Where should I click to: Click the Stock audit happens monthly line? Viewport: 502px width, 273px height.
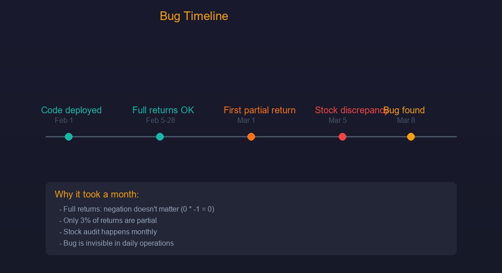[x=108, y=232]
